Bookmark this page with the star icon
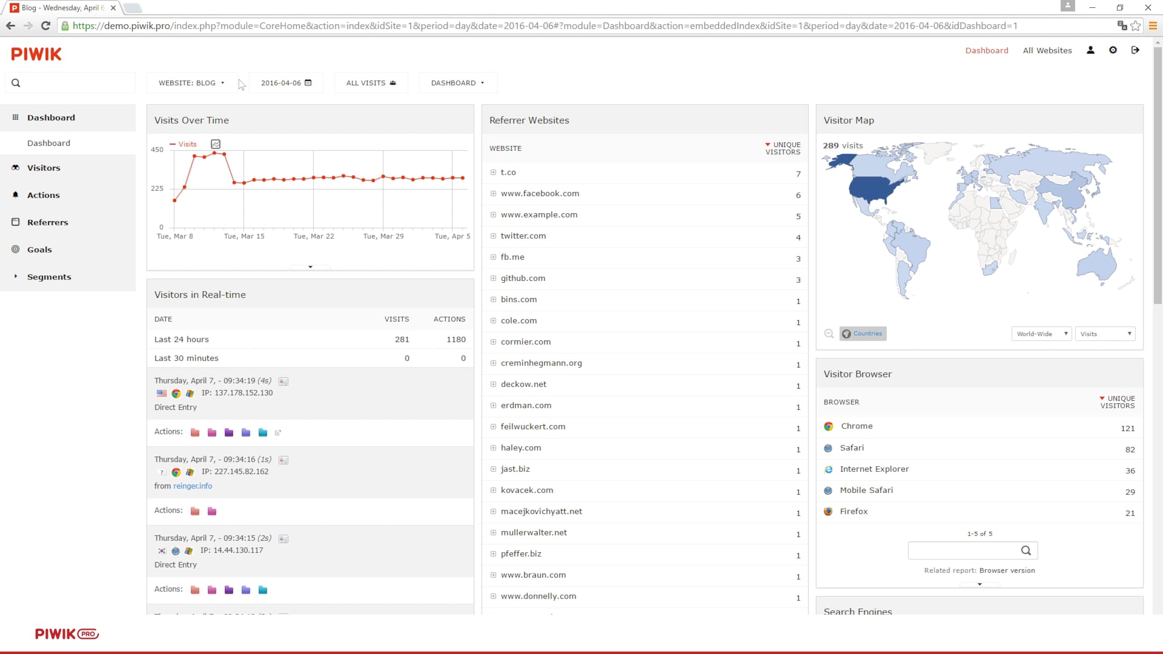This screenshot has height=654, width=1163. pos(1136,25)
